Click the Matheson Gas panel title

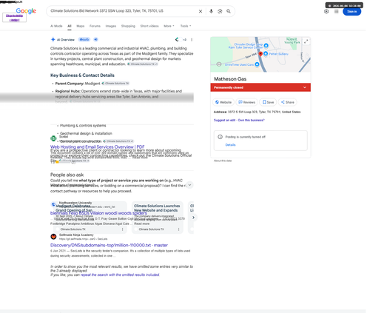[230, 79]
